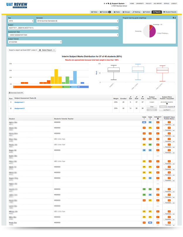Viewport: 183px width, 237px height.
Task: Click the Unpublish 36 button
Action: 171,107
